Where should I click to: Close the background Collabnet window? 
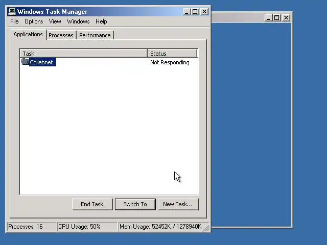coord(286,18)
